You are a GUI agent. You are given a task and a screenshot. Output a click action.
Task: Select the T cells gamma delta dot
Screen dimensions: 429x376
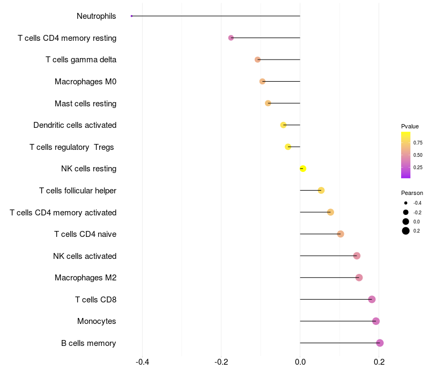pos(257,60)
